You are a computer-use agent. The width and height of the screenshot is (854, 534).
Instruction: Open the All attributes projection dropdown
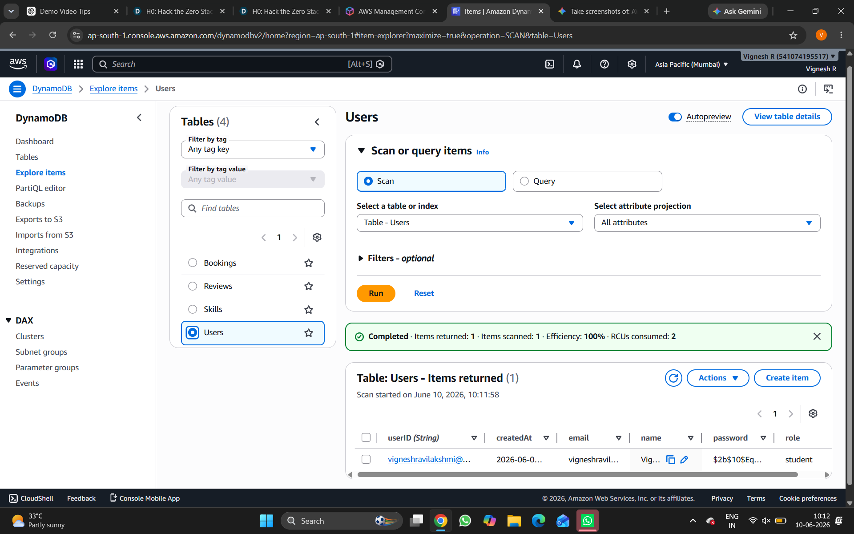point(707,223)
